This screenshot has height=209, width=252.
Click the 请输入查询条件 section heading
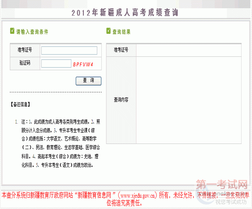[x=32, y=32]
